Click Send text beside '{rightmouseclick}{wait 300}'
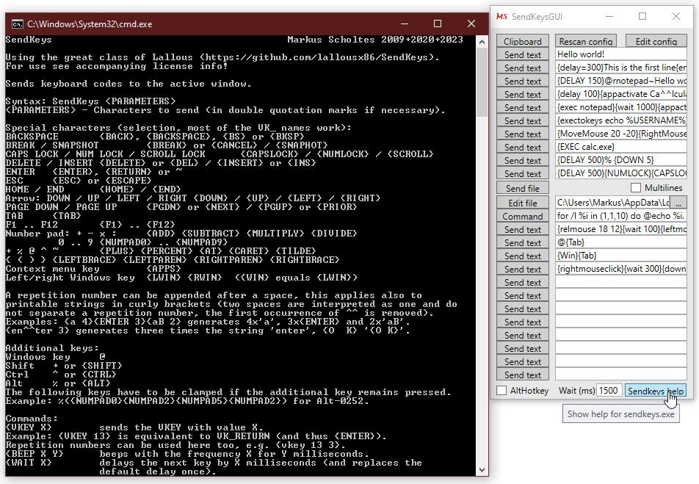This screenshot has width=699, height=484. coord(523,269)
